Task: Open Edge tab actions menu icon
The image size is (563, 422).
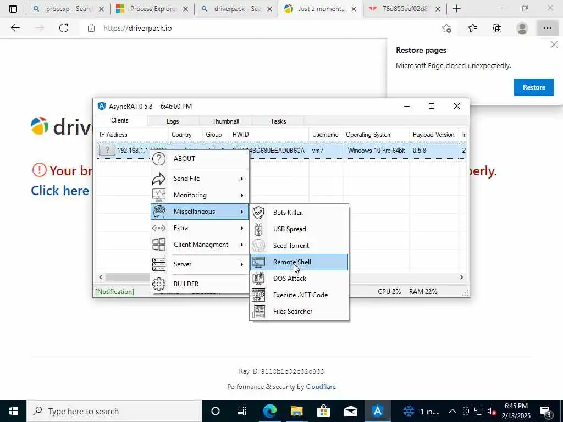Action: [13, 9]
